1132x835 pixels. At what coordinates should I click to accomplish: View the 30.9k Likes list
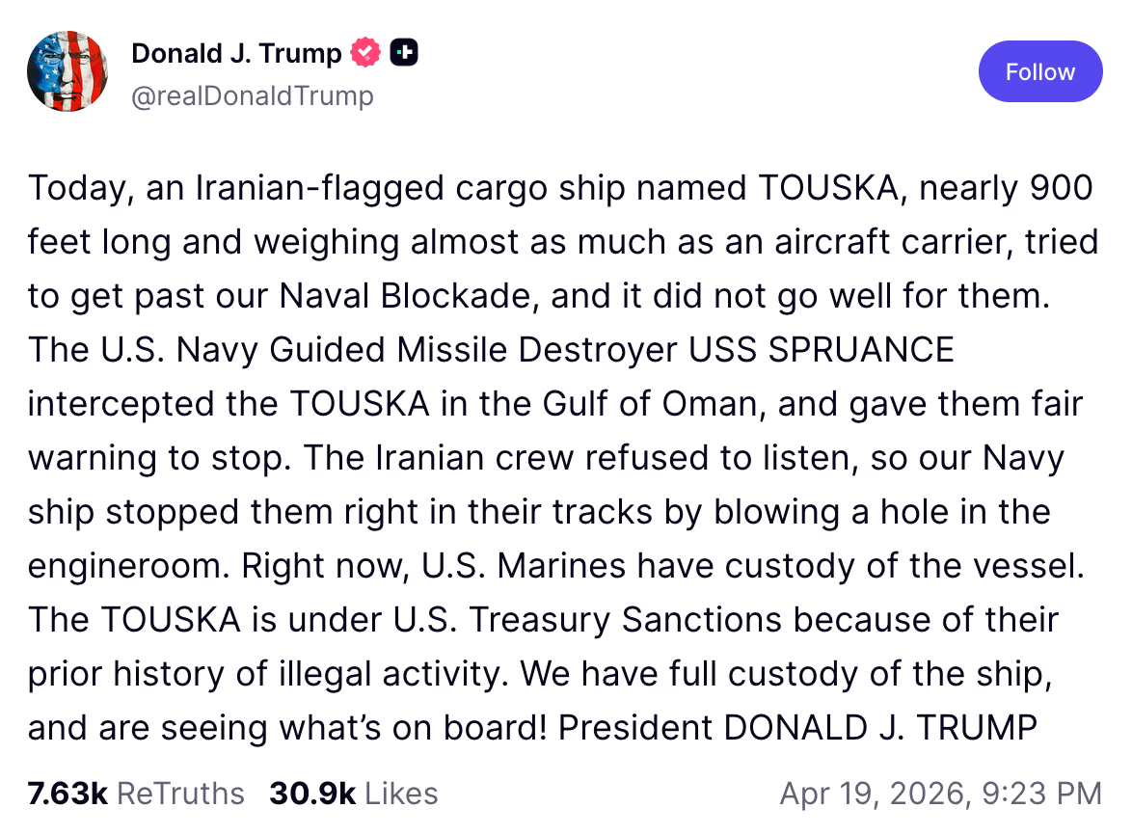click(x=353, y=794)
